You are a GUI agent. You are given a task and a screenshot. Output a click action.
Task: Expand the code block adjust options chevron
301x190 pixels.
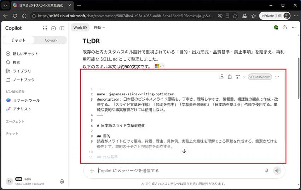click(x=244, y=77)
